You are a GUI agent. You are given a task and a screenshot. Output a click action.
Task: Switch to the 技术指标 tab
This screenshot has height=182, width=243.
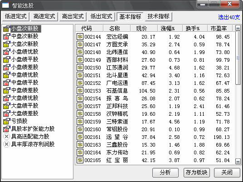point(159,16)
